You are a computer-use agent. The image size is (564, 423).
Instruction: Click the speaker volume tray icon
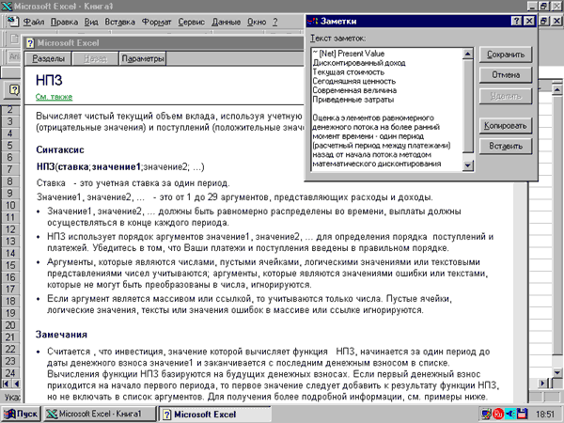coord(510,414)
